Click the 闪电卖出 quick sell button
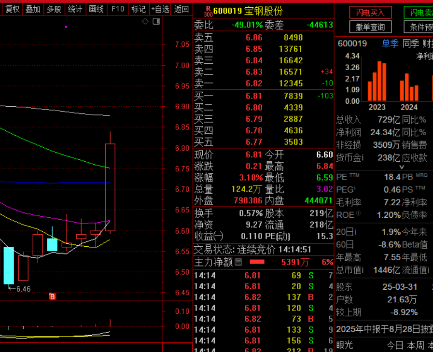Image resolution: width=433 pixels, height=352 pixels. (419, 13)
